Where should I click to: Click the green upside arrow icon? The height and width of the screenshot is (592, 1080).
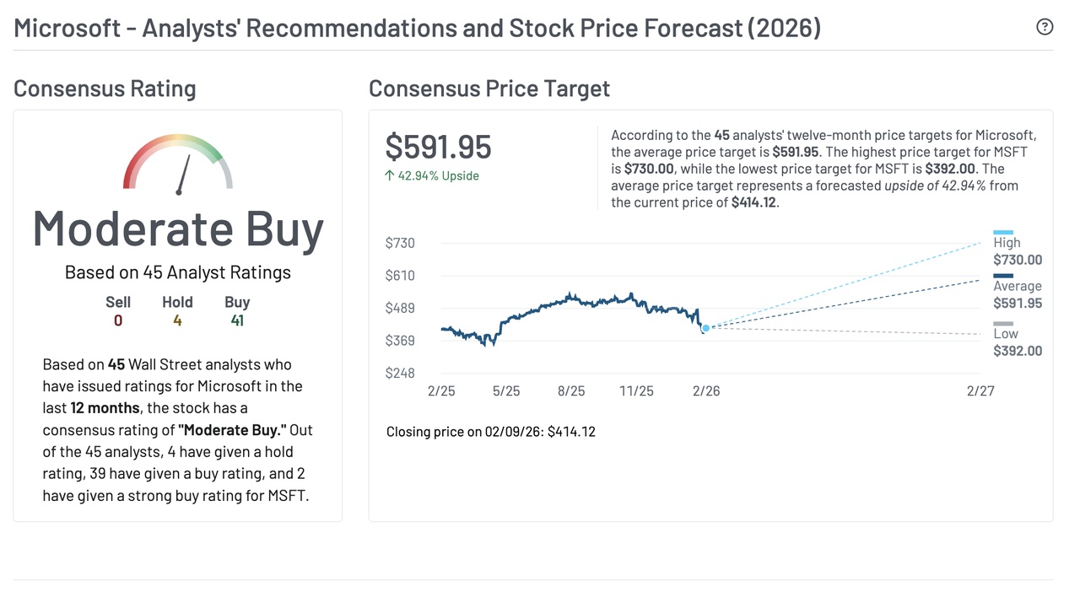tap(390, 176)
